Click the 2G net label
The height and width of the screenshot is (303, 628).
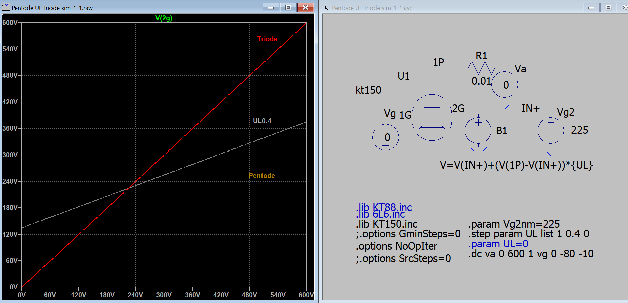pos(458,108)
